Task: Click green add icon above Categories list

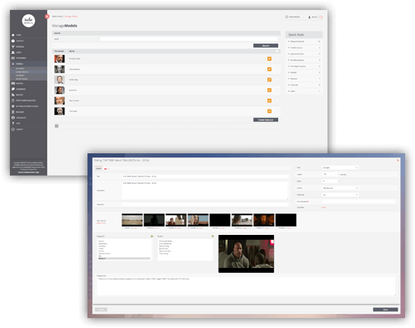Action: click(152, 237)
